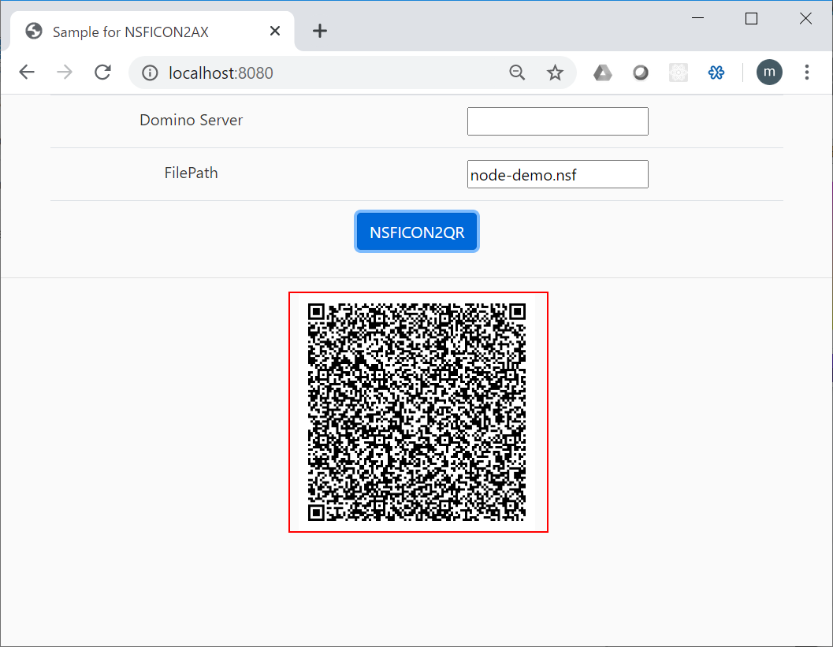Go back to the previous page
This screenshot has width=833, height=647.
(27, 73)
